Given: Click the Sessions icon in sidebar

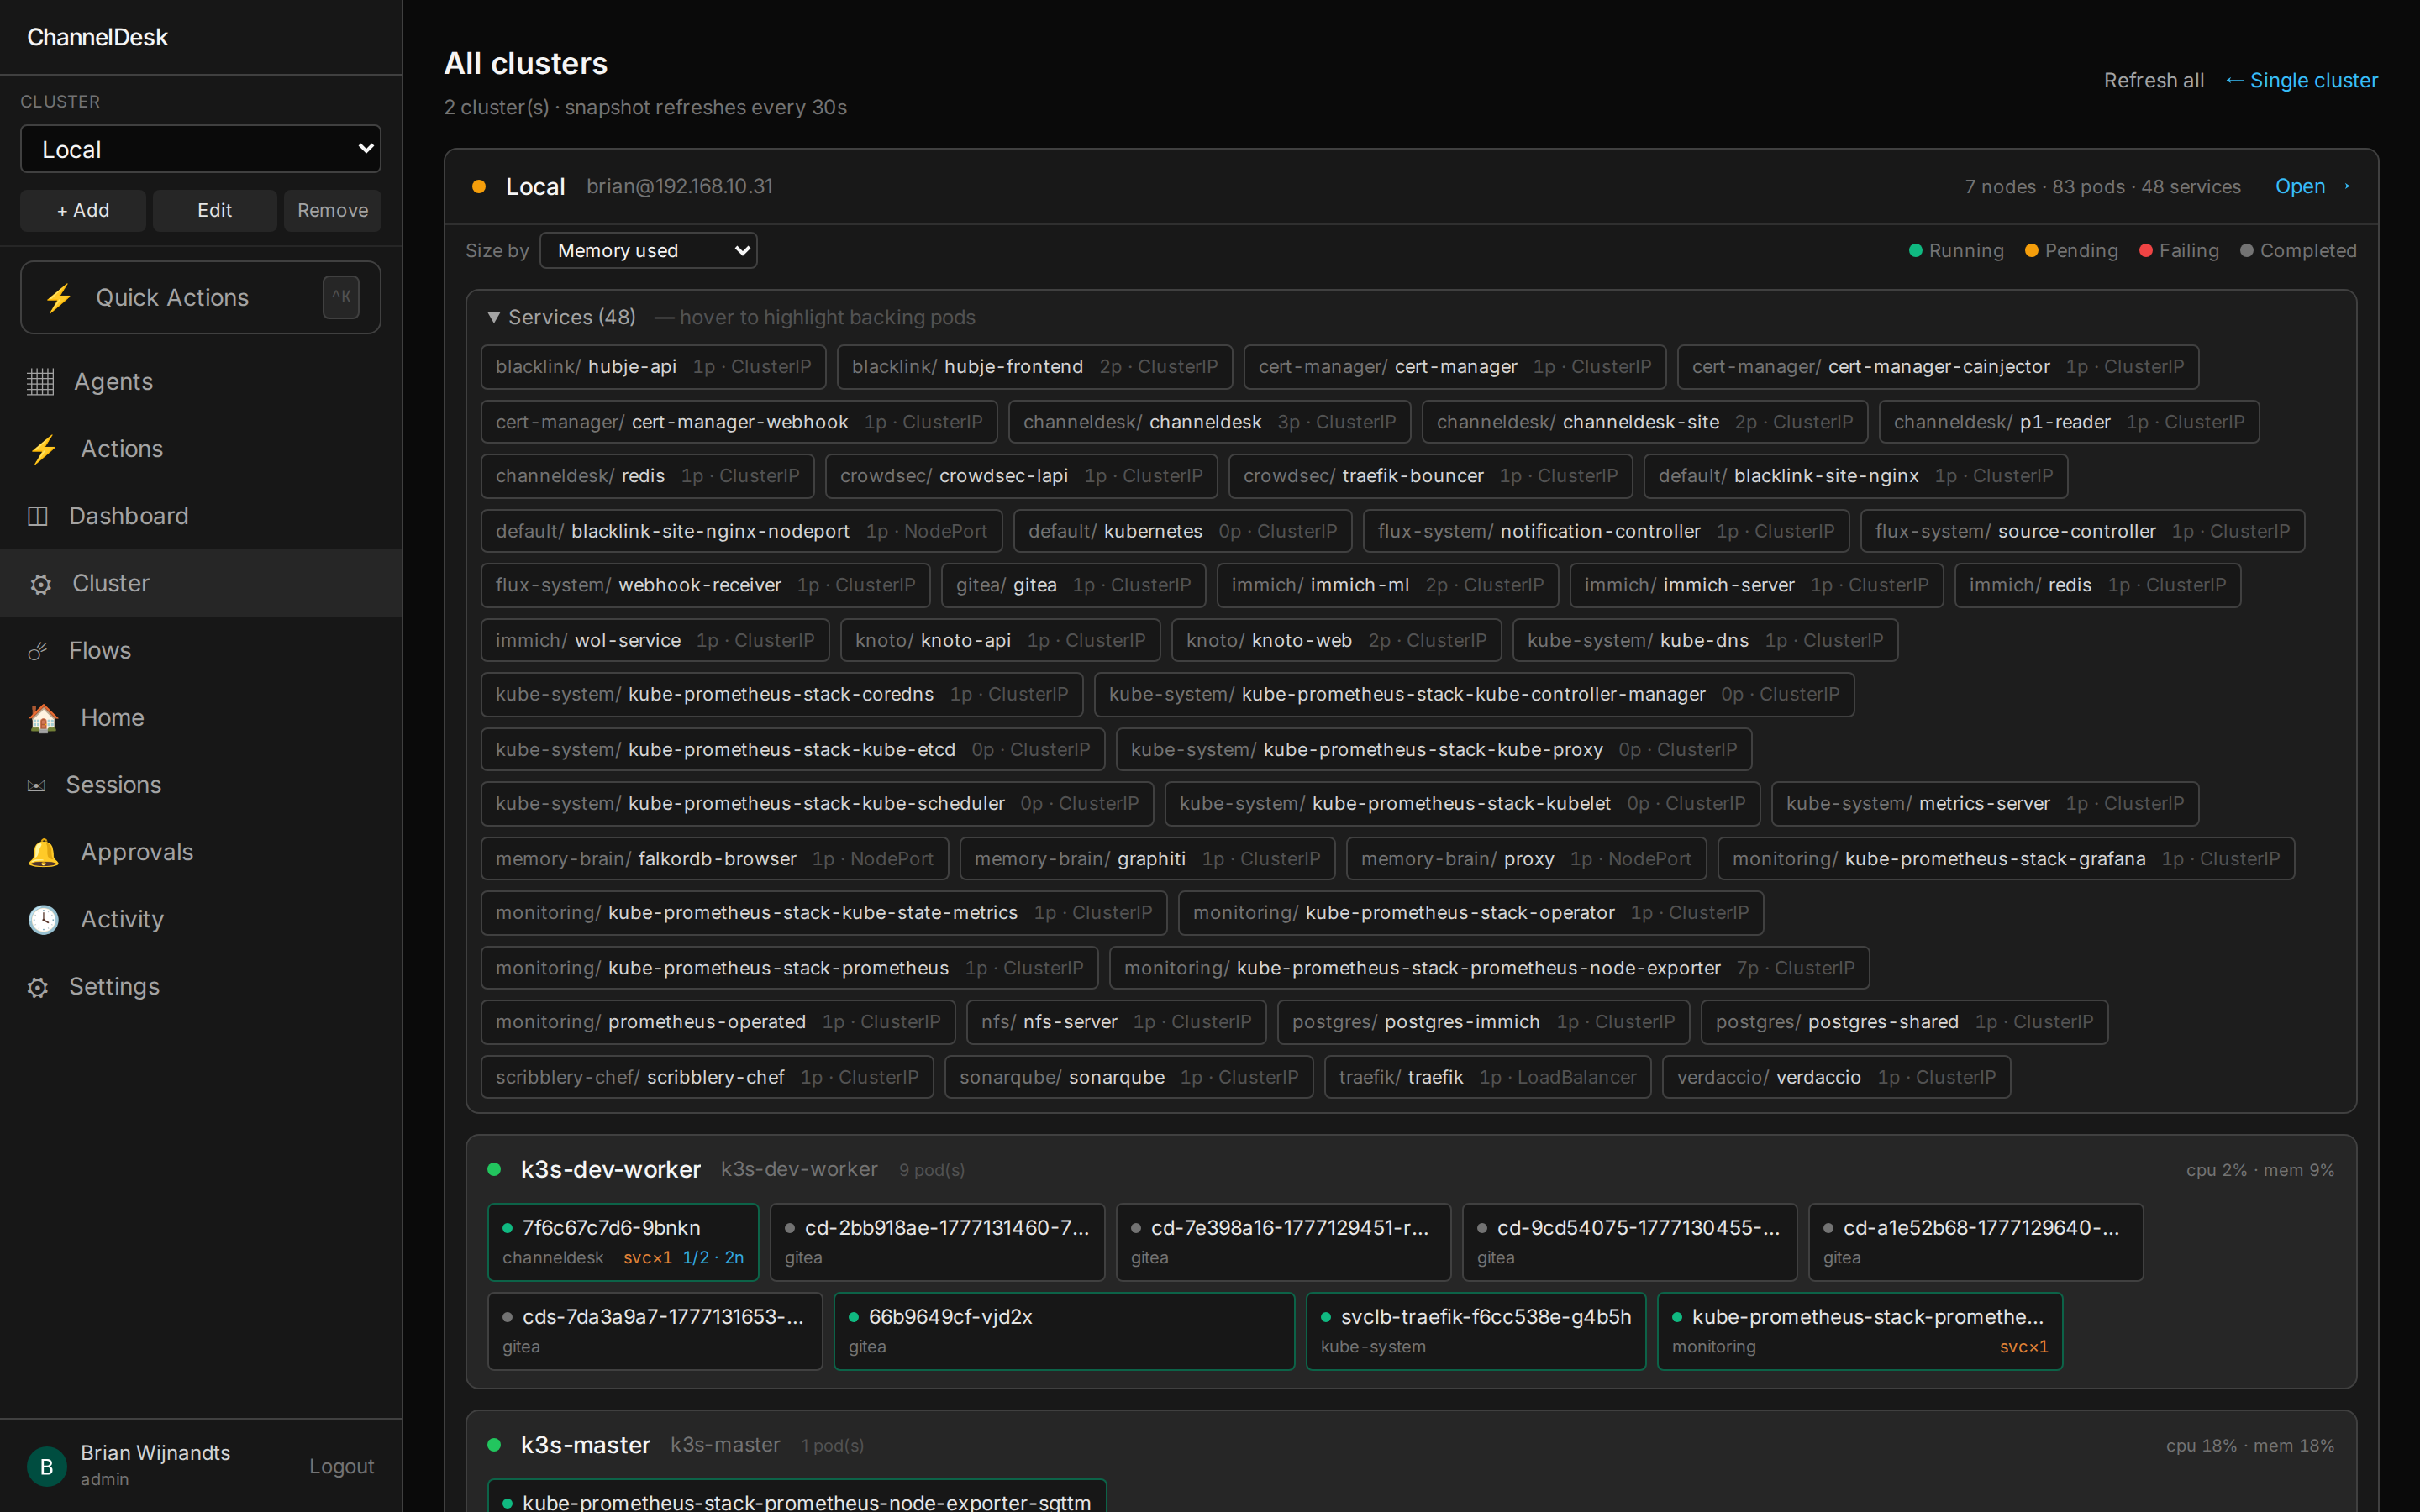Looking at the screenshot, I should point(36,785).
